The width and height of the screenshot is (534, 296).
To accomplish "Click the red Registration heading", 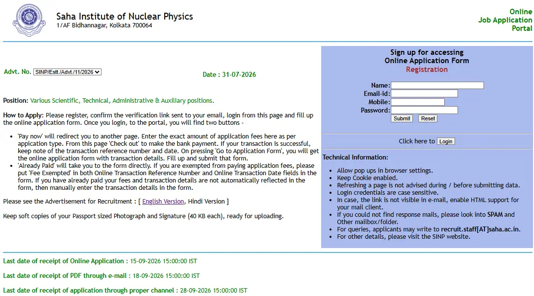I will (x=427, y=69).
